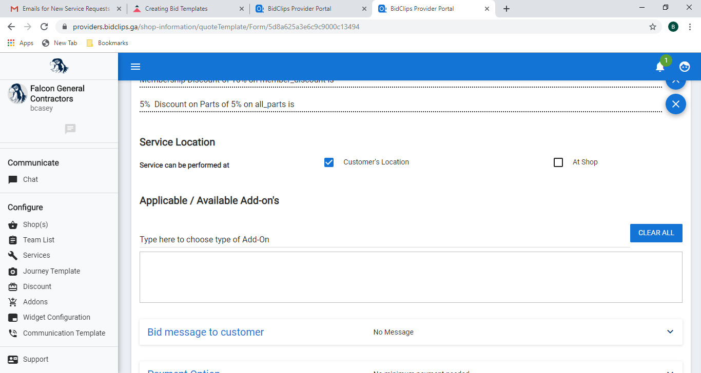Open Addons page

tap(35, 302)
